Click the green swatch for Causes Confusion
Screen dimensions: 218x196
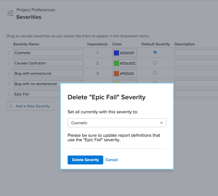(x=116, y=63)
